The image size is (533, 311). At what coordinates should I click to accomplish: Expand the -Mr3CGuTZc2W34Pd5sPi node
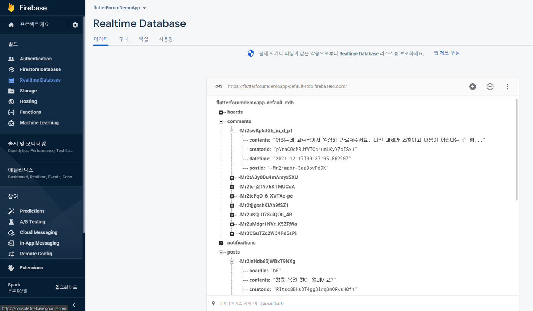232,234
